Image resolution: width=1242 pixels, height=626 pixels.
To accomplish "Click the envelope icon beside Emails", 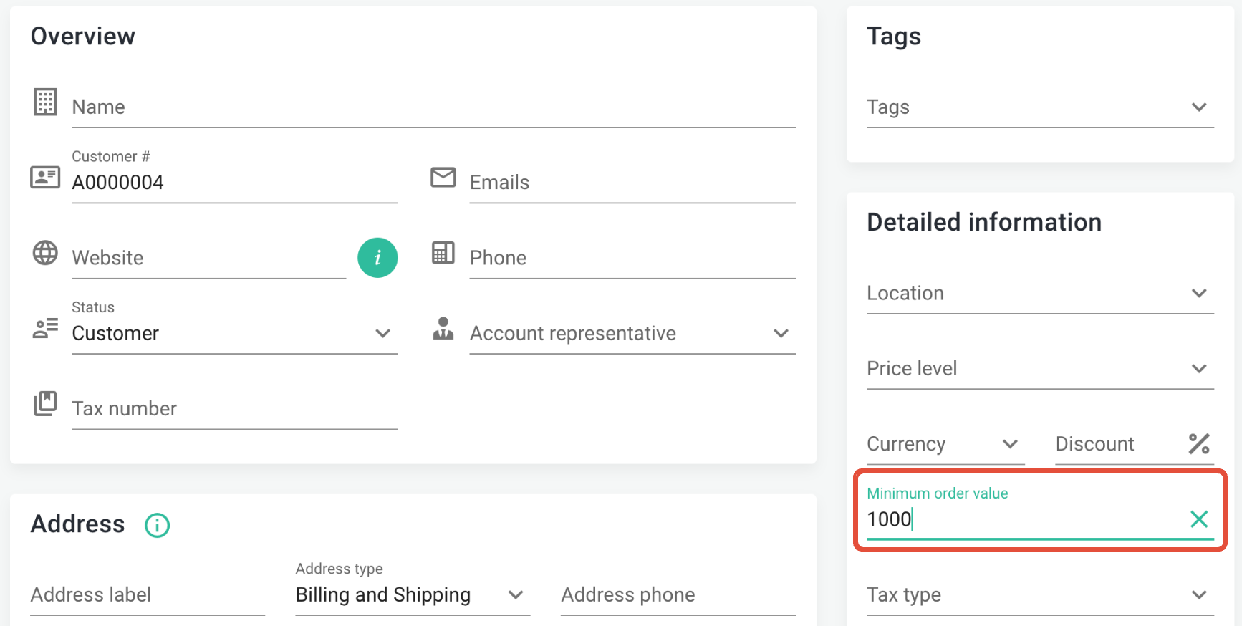I will pos(443,177).
